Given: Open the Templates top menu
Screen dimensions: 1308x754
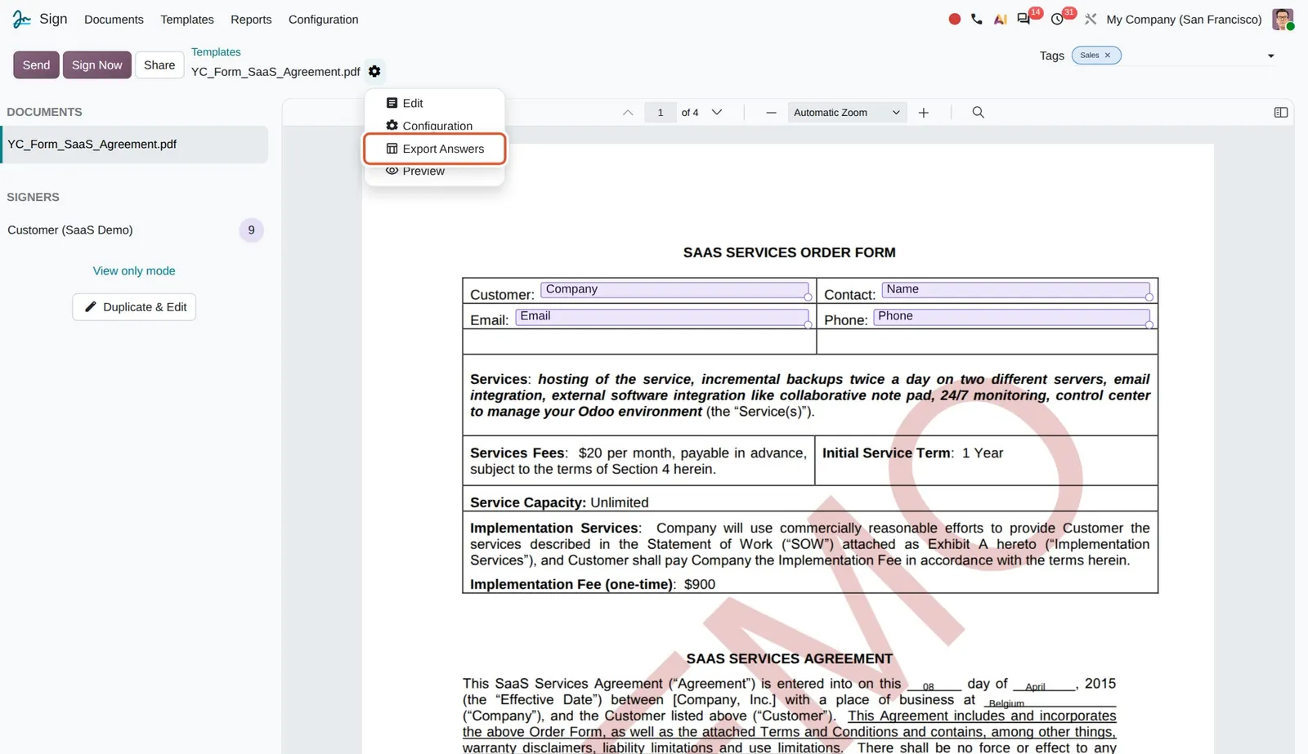Looking at the screenshot, I should tap(187, 19).
